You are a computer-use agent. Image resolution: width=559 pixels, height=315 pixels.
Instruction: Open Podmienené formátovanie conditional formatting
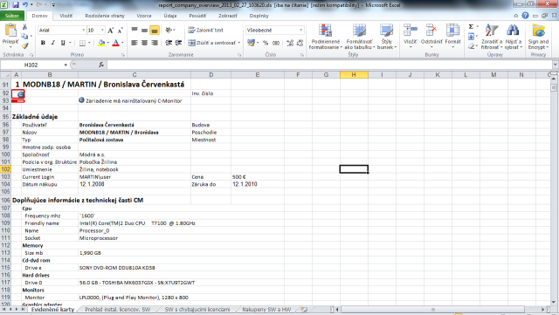click(325, 37)
